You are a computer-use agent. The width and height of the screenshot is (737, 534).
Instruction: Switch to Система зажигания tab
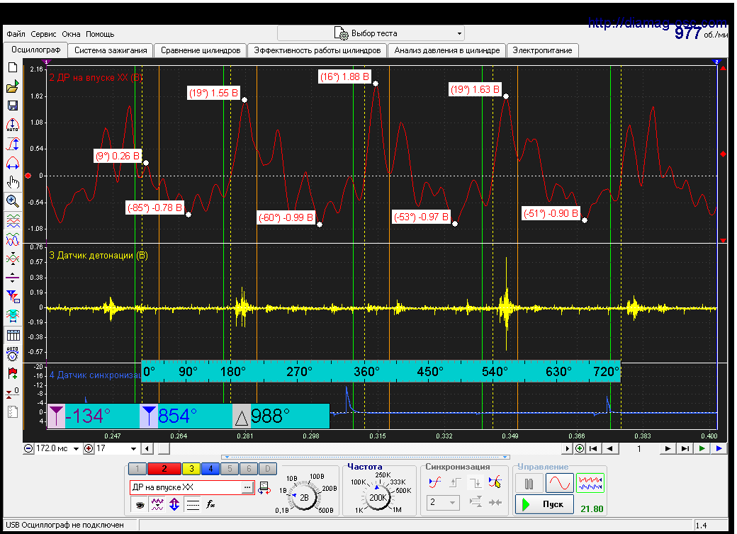(x=111, y=50)
